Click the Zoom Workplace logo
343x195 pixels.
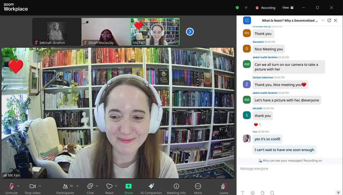click(16, 7)
